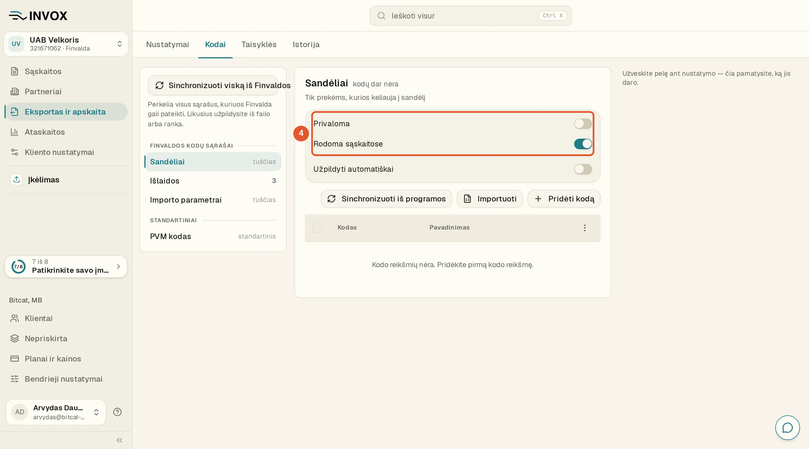Select Importo parametrai code list

click(213, 200)
